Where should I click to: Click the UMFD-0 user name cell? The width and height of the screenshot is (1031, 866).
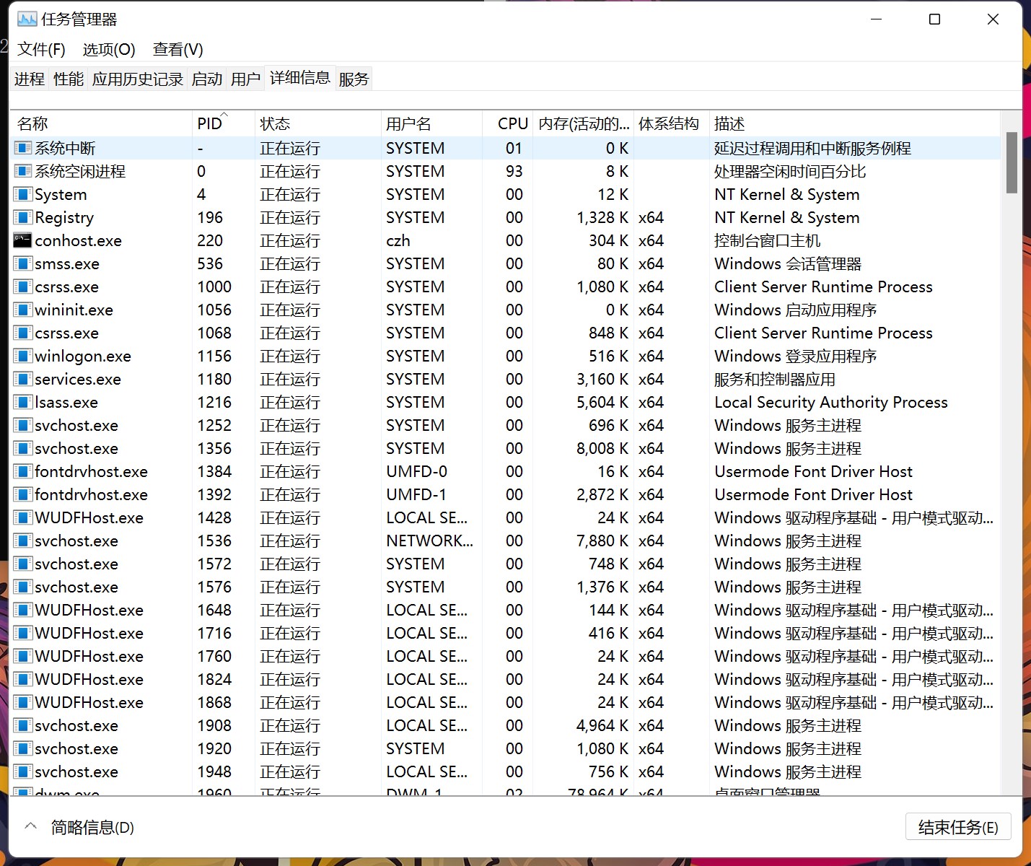tap(417, 471)
